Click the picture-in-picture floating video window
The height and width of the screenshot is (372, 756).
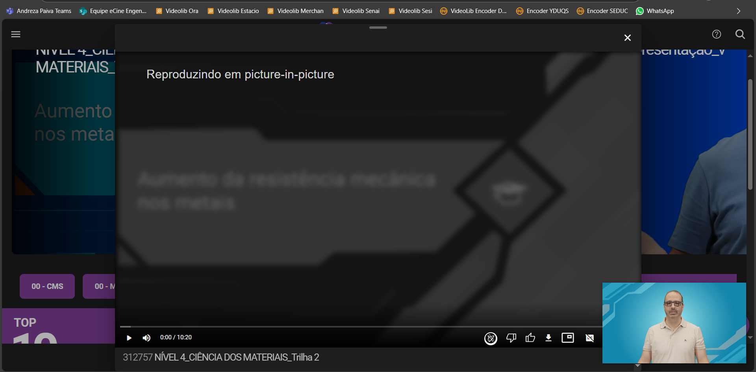(x=674, y=323)
